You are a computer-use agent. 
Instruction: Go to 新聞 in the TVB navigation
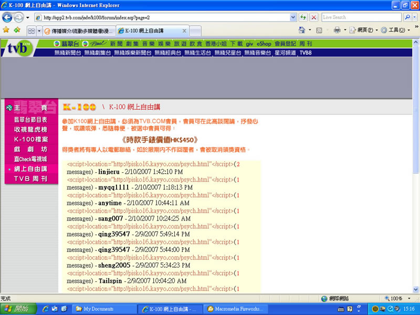tap(116, 44)
